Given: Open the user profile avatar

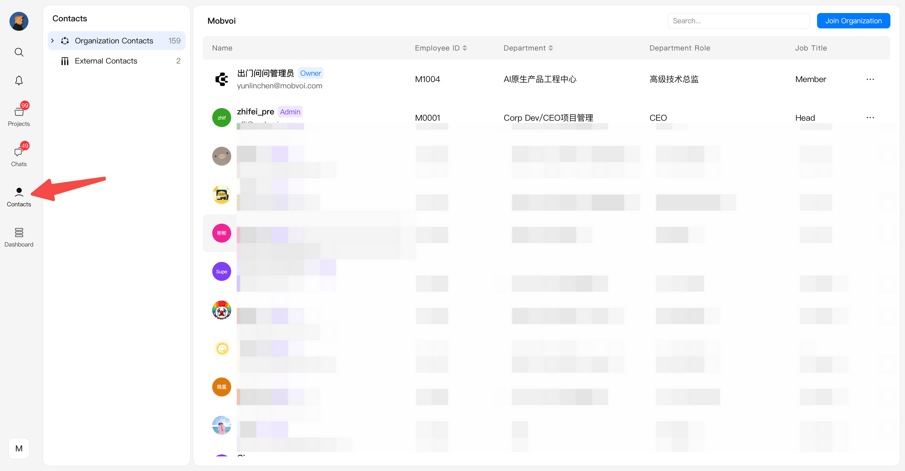Looking at the screenshot, I should coord(19,21).
